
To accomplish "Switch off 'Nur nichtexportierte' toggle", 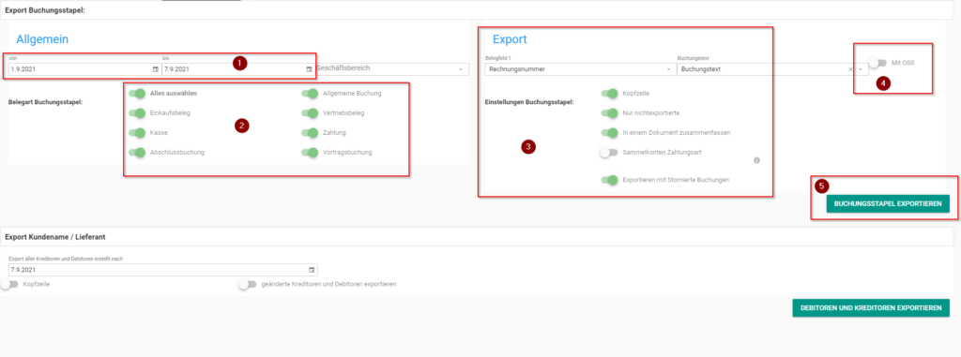I will (x=609, y=113).
